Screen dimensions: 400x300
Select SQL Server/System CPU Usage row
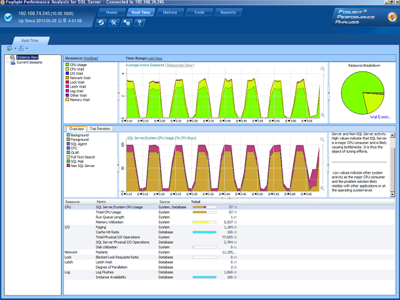[230, 207]
